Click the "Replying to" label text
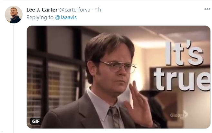Screen dimensions: 212x133 (40, 18)
